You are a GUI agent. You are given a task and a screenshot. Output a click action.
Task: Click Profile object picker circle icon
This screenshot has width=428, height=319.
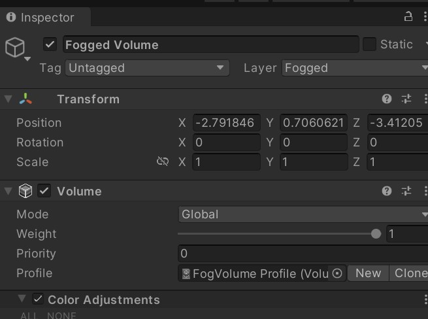coord(337,274)
